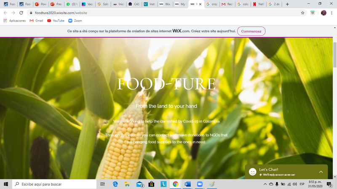The height and width of the screenshot is (189, 337).
Task: Bookmark this page with the star icon
Action: click(302, 13)
